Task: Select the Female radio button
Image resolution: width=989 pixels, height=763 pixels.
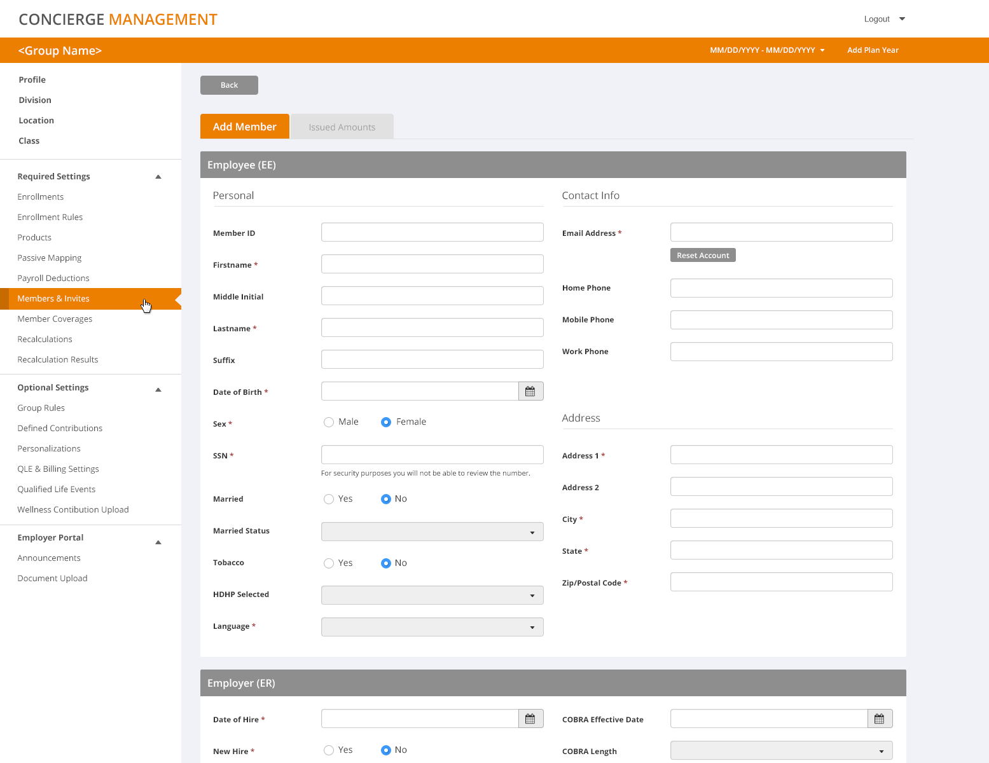Action: click(386, 422)
